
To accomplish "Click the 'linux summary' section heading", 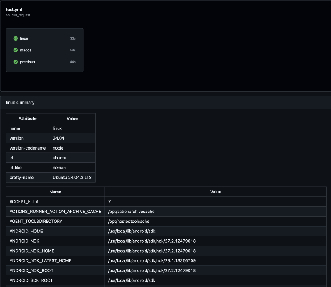I will click(x=20, y=102).
